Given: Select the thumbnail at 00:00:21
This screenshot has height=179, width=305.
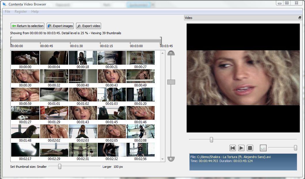Looking at the screenshot, I should 112,58.
